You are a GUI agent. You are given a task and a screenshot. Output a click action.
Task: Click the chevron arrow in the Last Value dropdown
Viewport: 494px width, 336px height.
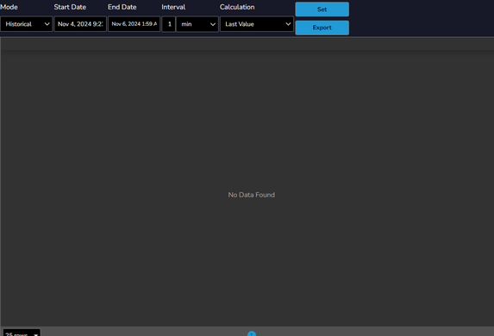tap(288, 24)
